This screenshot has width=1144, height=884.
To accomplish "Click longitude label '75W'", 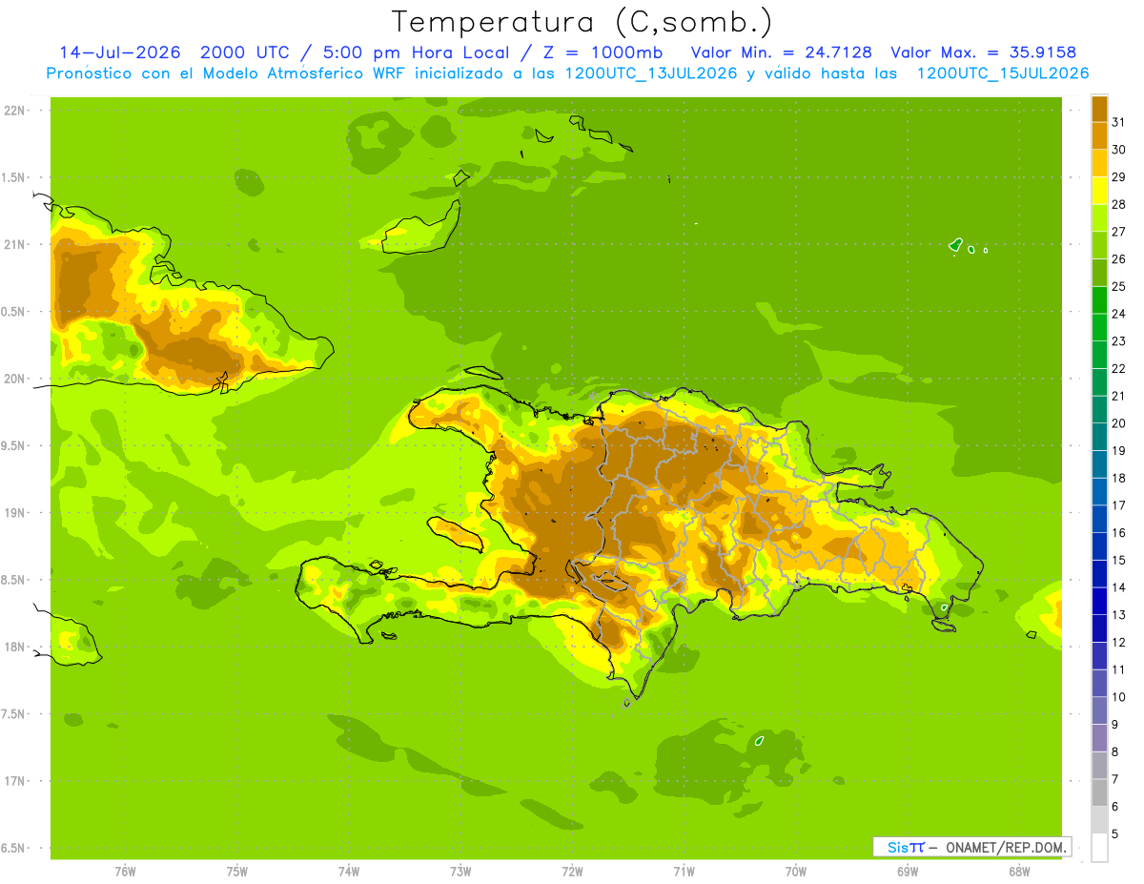I will click(x=236, y=872).
